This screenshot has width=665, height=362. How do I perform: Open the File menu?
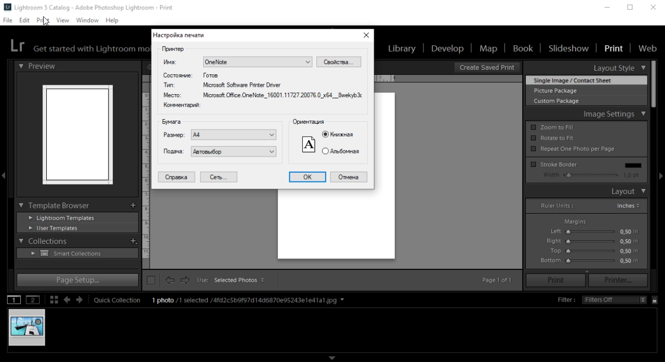point(8,20)
